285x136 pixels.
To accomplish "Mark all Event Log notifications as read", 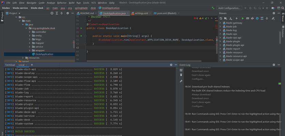I will (181, 70).
